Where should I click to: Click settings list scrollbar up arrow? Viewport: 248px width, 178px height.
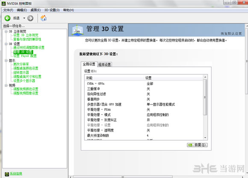pos(205,77)
